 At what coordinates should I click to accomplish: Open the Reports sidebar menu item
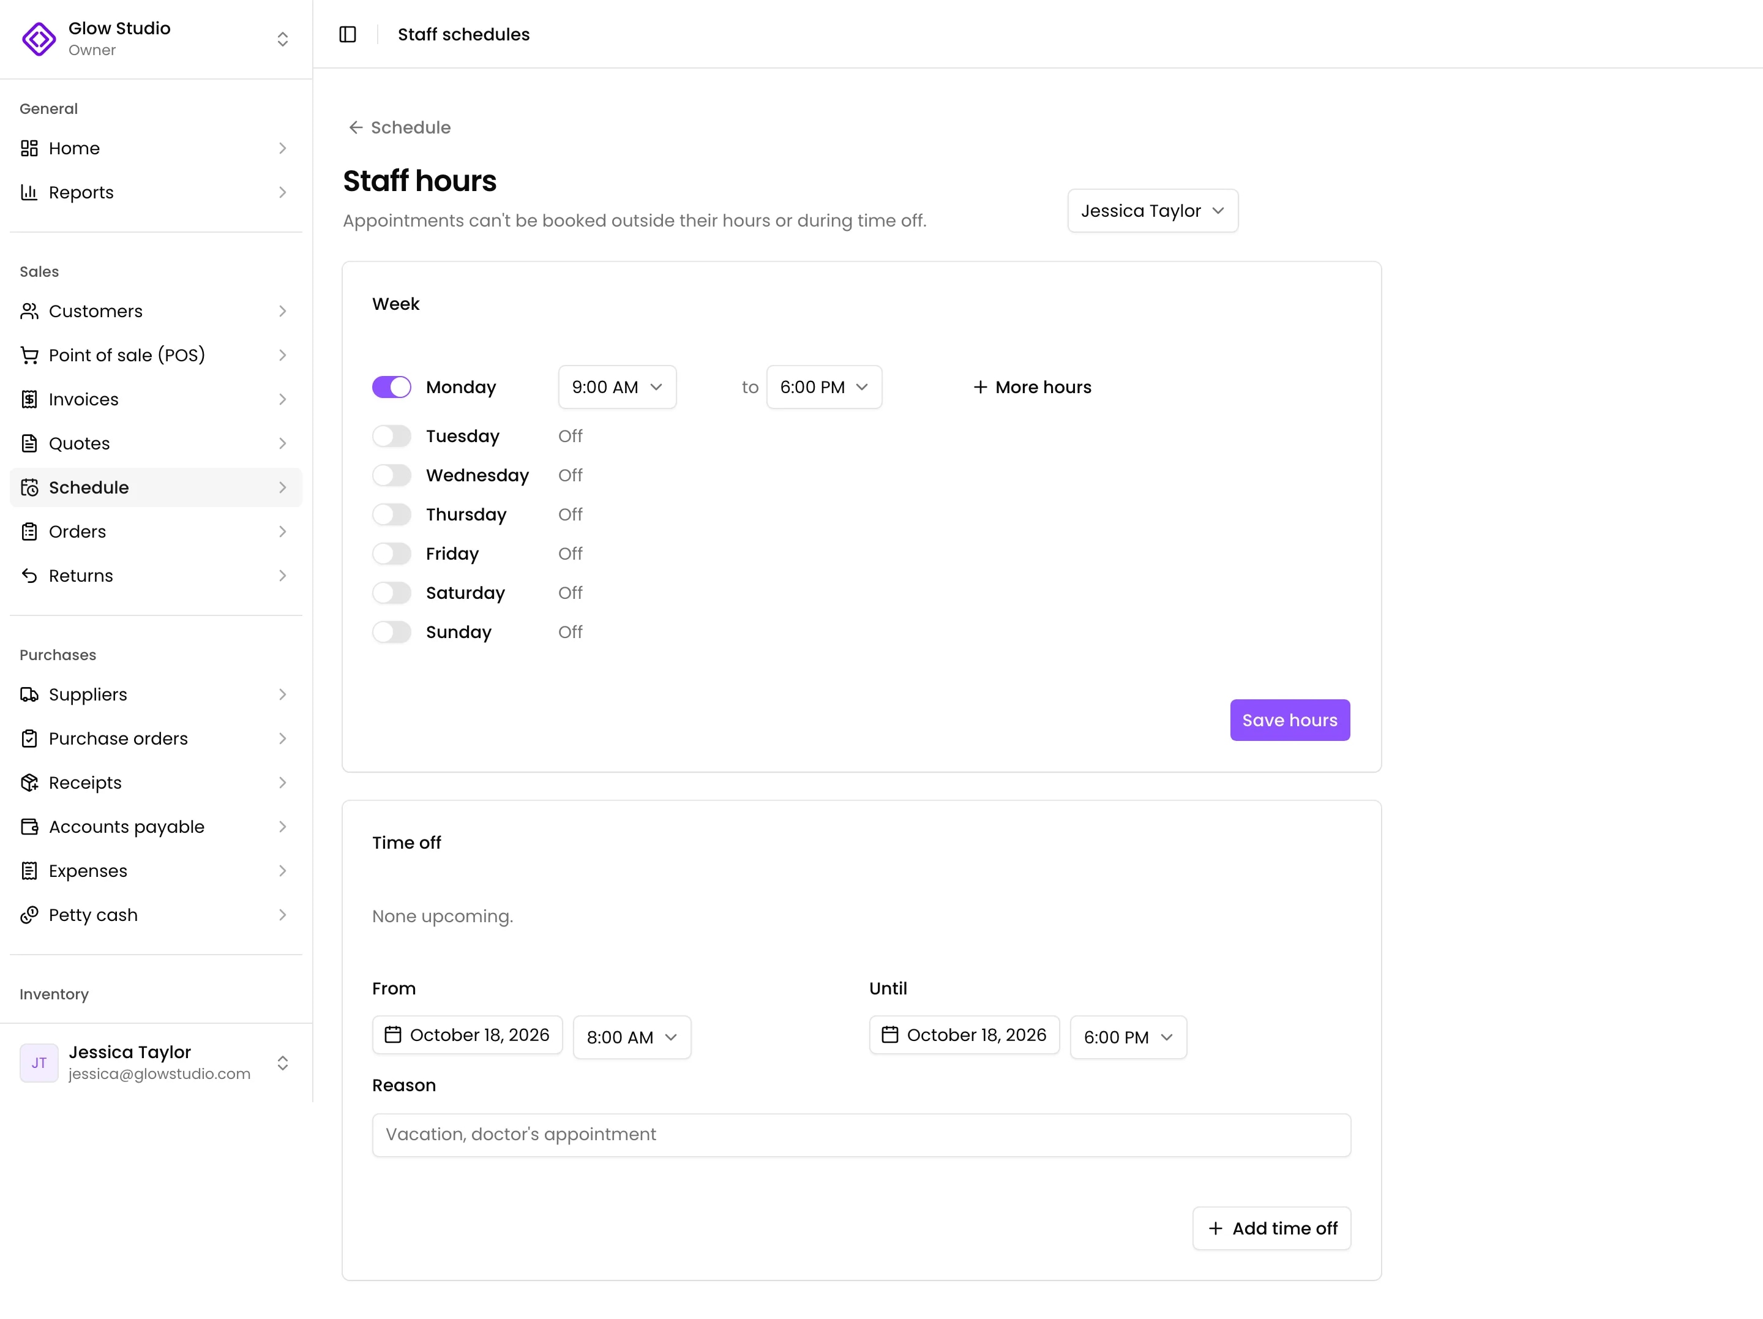tap(156, 192)
